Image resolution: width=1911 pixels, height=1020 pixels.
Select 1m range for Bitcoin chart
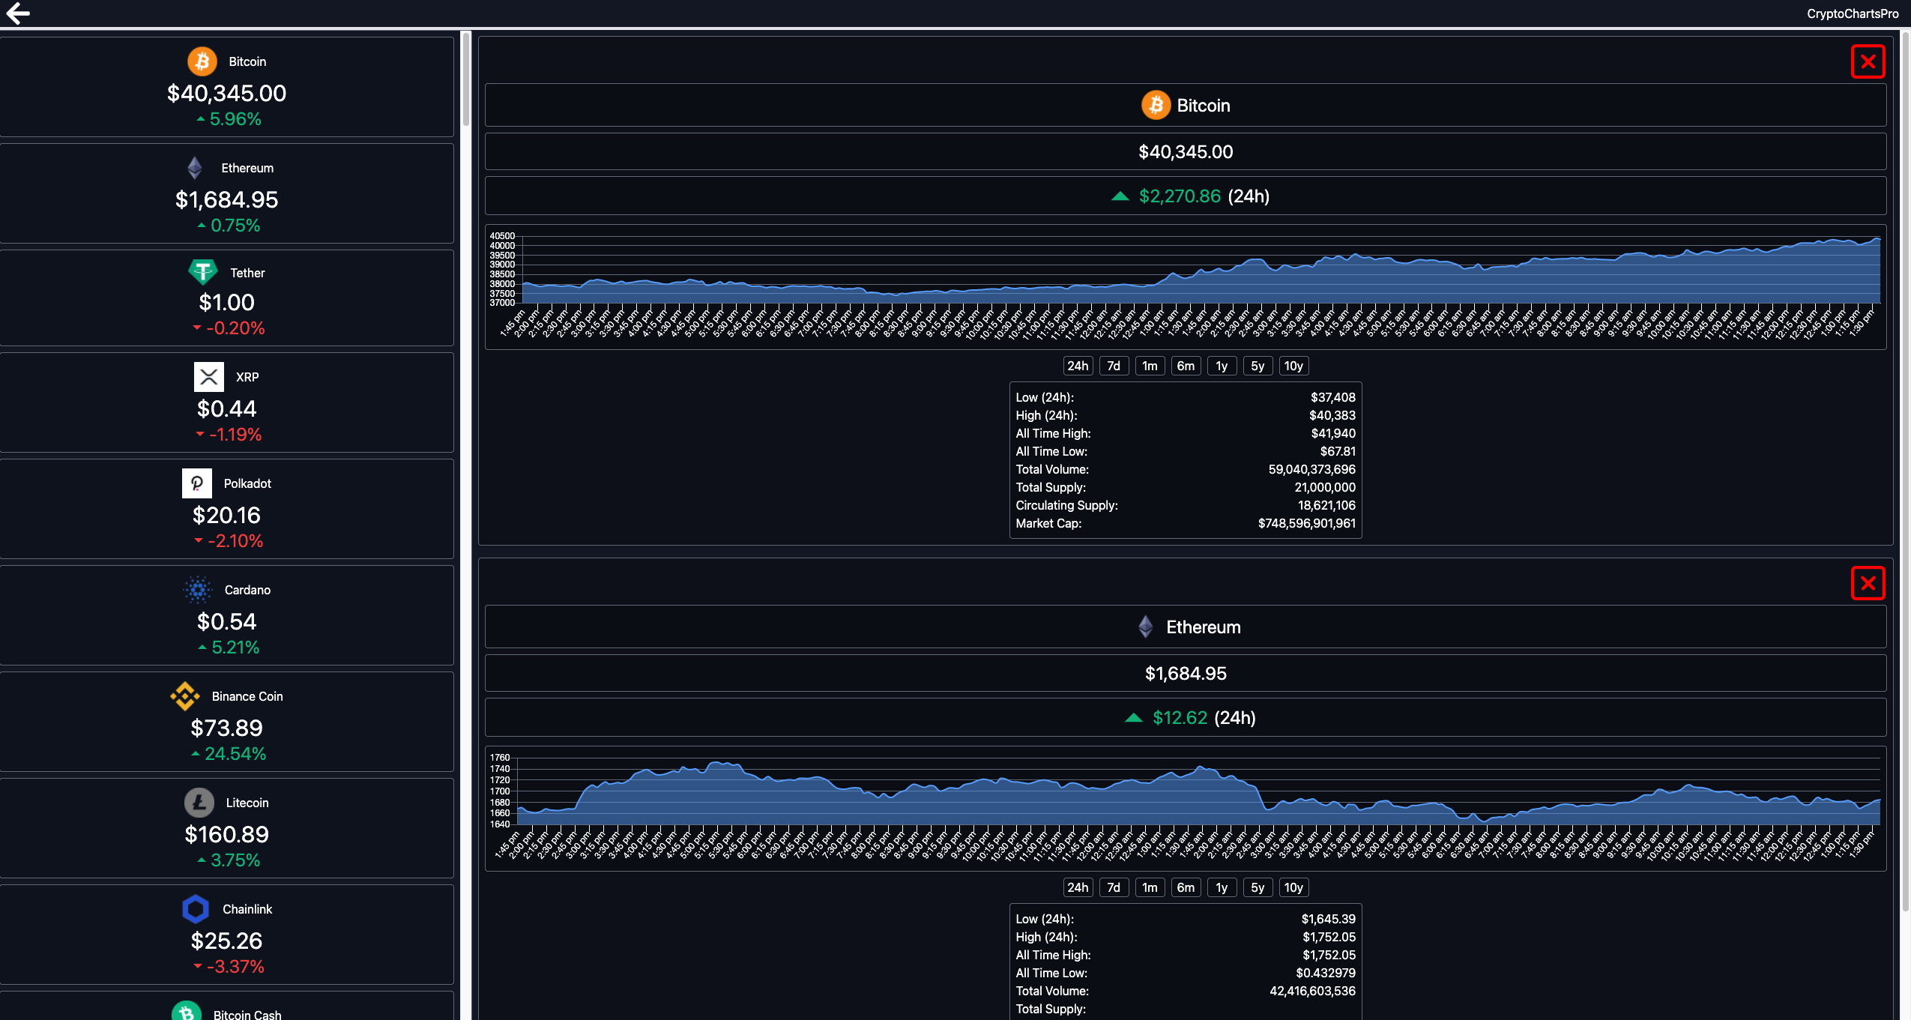point(1150,366)
